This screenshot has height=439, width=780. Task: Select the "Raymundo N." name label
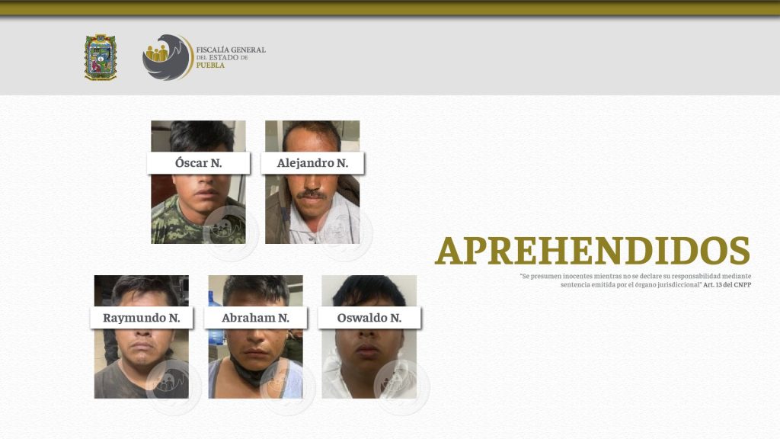coord(142,318)
